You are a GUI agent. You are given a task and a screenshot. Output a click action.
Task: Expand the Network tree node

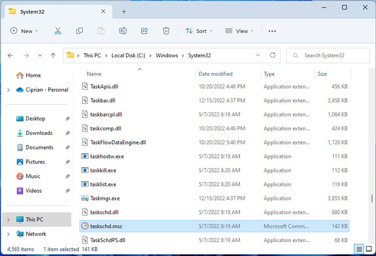coord(8,234)
